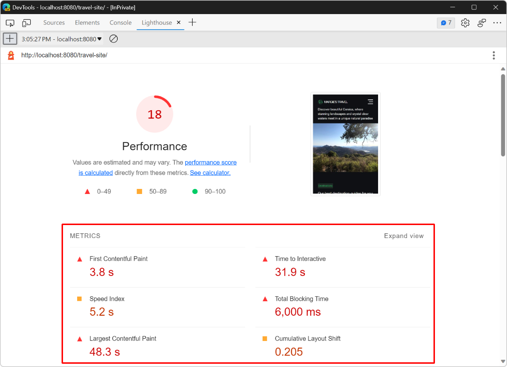Open a new DevTools panel tab
This screenshot has width=507, height=367.
point(192,22)
